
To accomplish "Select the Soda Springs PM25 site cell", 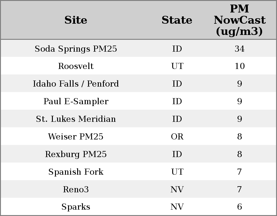I will 76,49.
